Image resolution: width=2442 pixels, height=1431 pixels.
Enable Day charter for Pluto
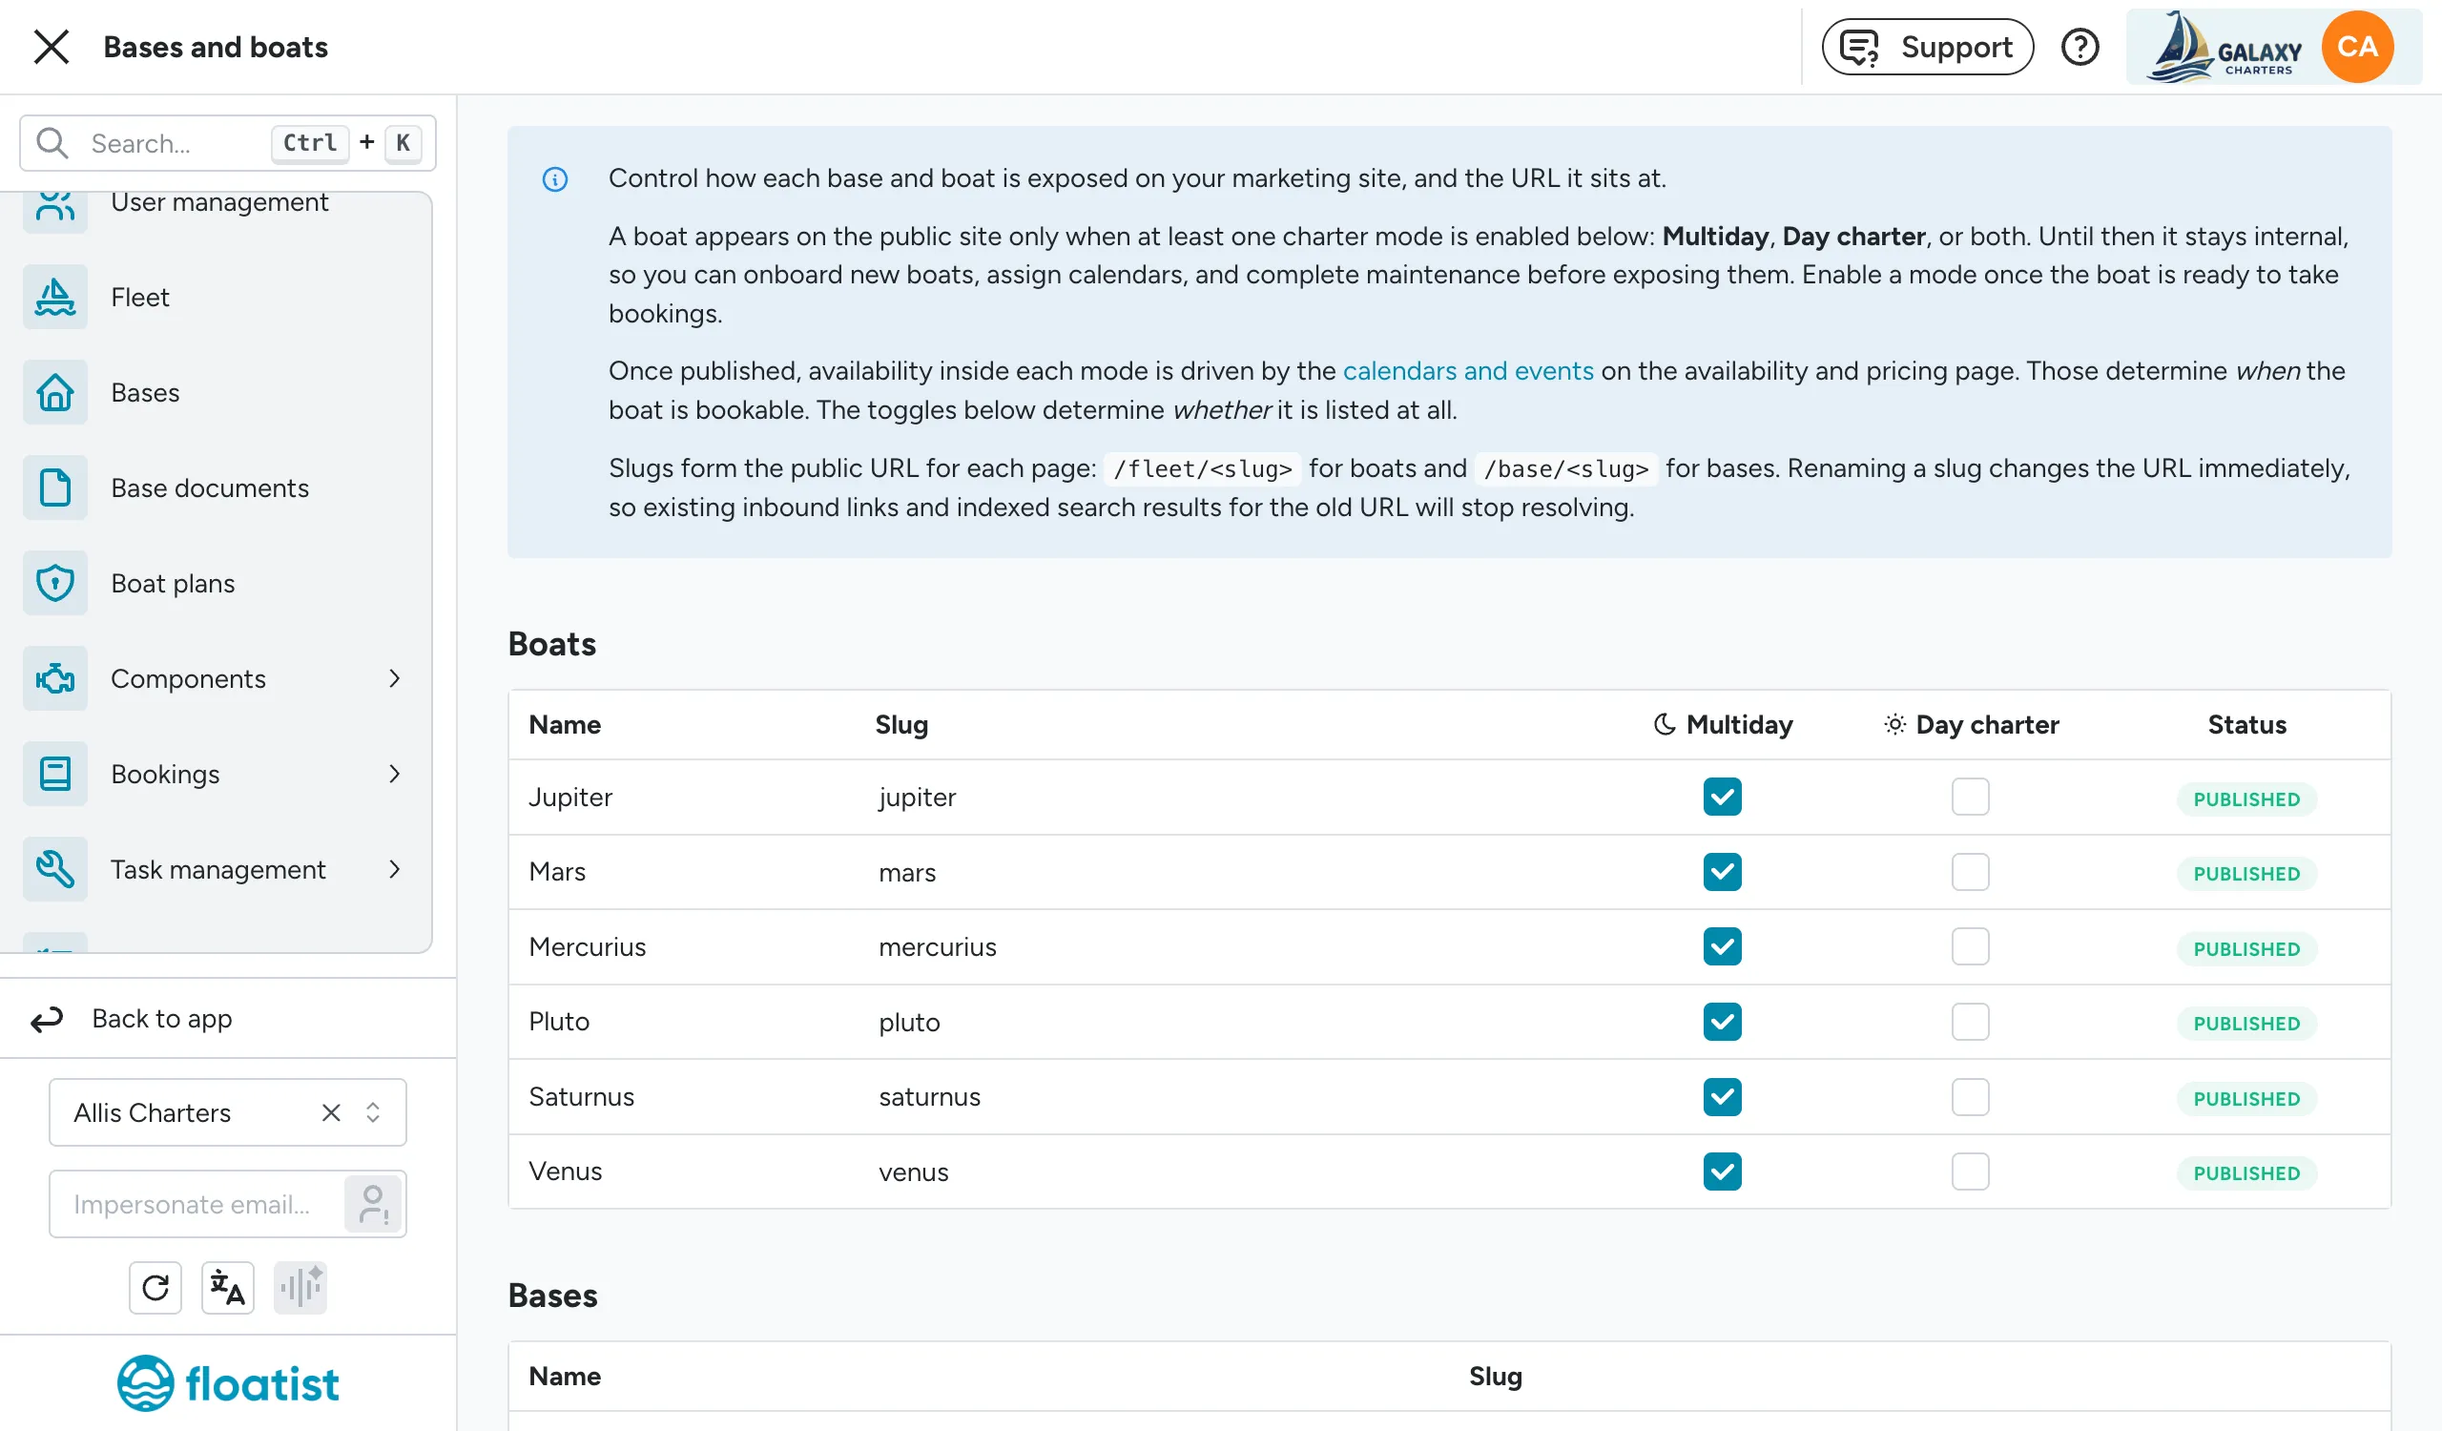point(1970,1021)
